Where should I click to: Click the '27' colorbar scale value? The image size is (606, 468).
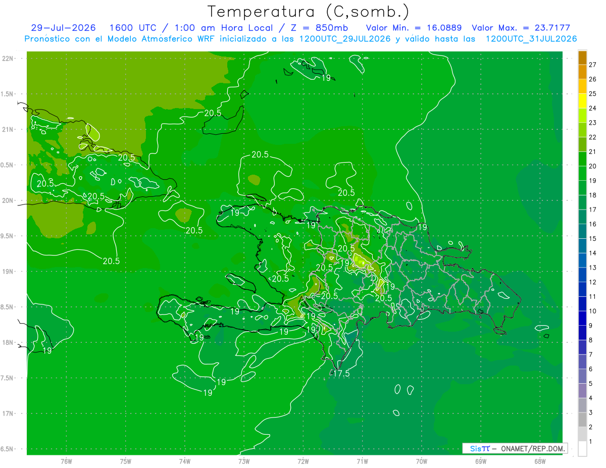pos(592,65)
